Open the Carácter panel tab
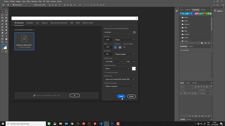 [x=182, y=119]
